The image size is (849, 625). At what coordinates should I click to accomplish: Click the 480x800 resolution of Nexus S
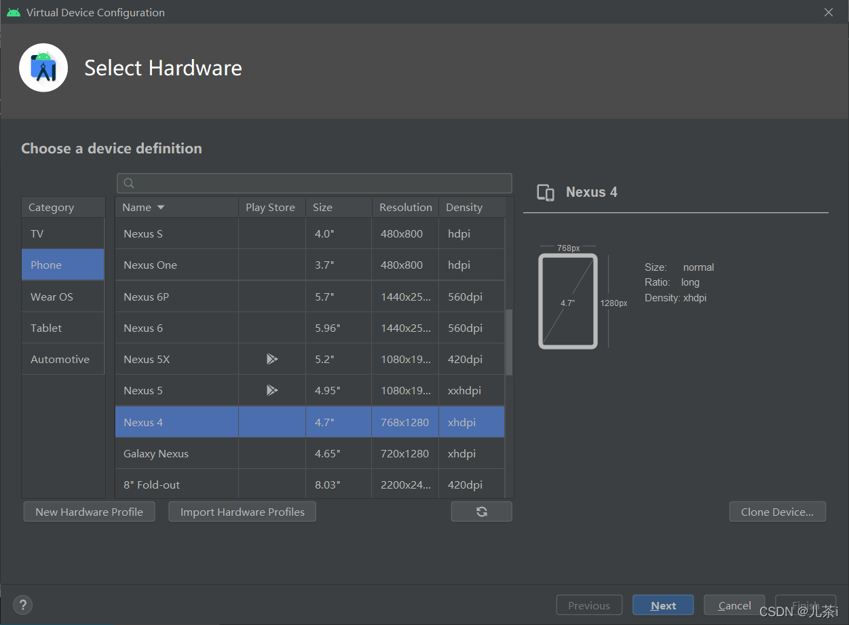[x=404, y=233]
